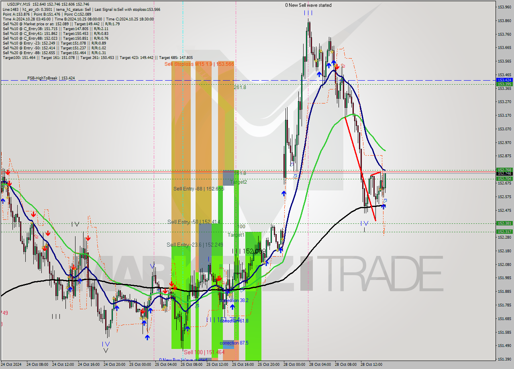The width and height of the screenshot is (514, 369).
Task: Click the 'Target2' label
Action: pyautogui.click(x=239, y=182)
